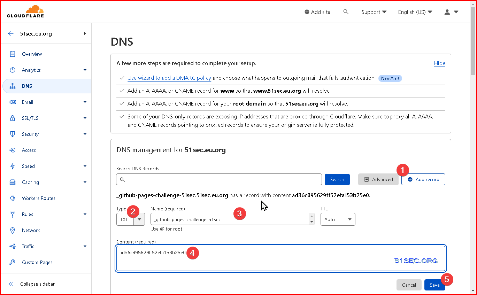Click the Name field stepper arrows

(x=311, y=219)
